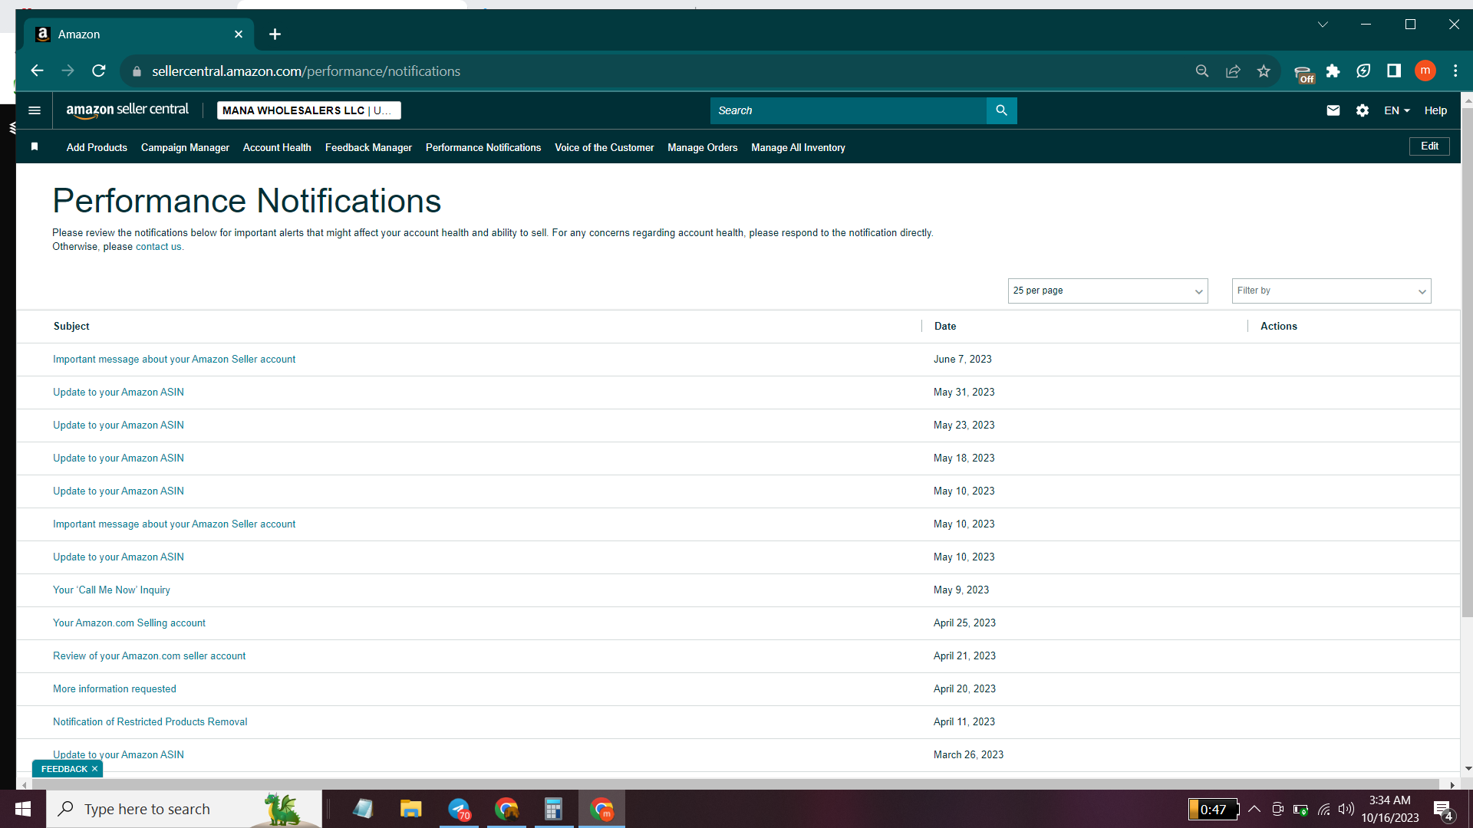Dismiss the FEEDBACK tab close icon
Image resolution: width=1473 pixels, height=828 pixels.
pos(94,769)
